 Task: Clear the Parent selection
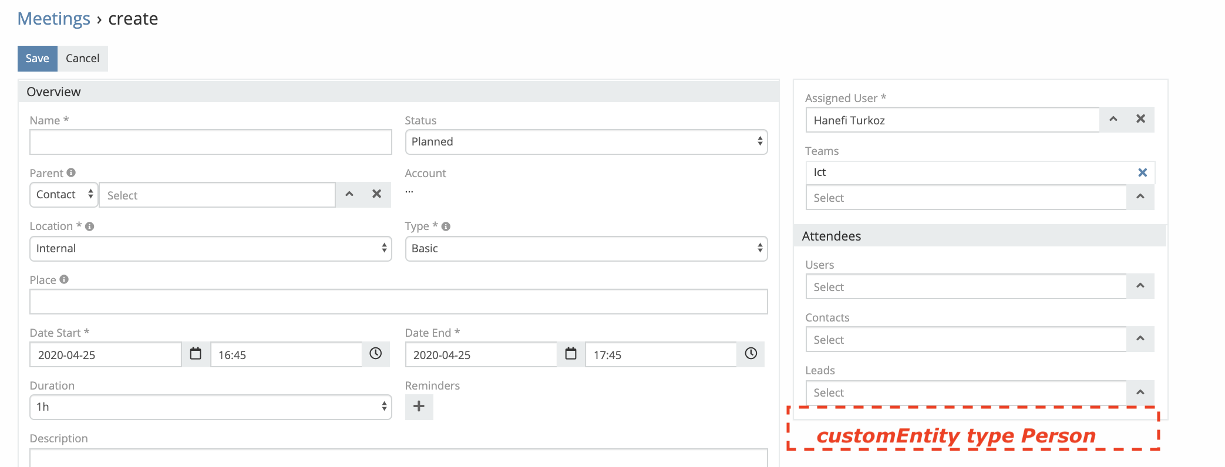[377, 194]
